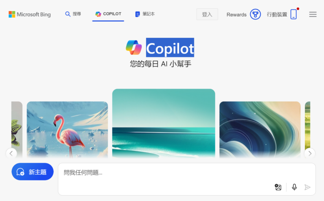Click the Rewards text link
Image resolution: width=324 pixels, height=201 pixels.
(236, 15)
